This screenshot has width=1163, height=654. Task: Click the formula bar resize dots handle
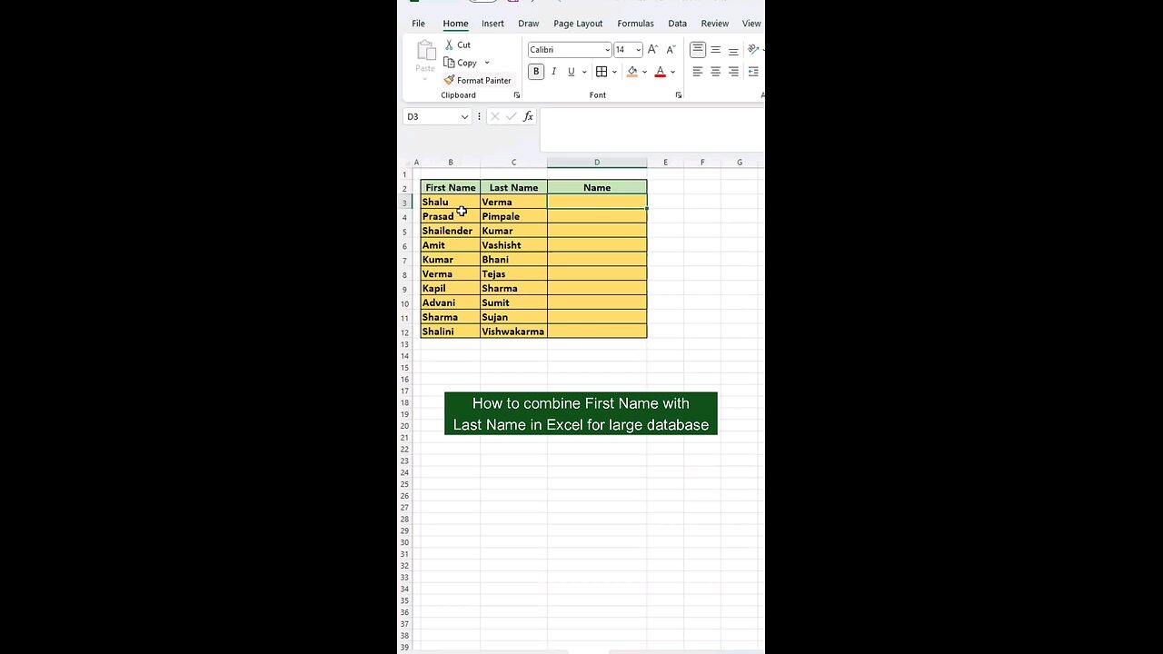pos(479,116)
